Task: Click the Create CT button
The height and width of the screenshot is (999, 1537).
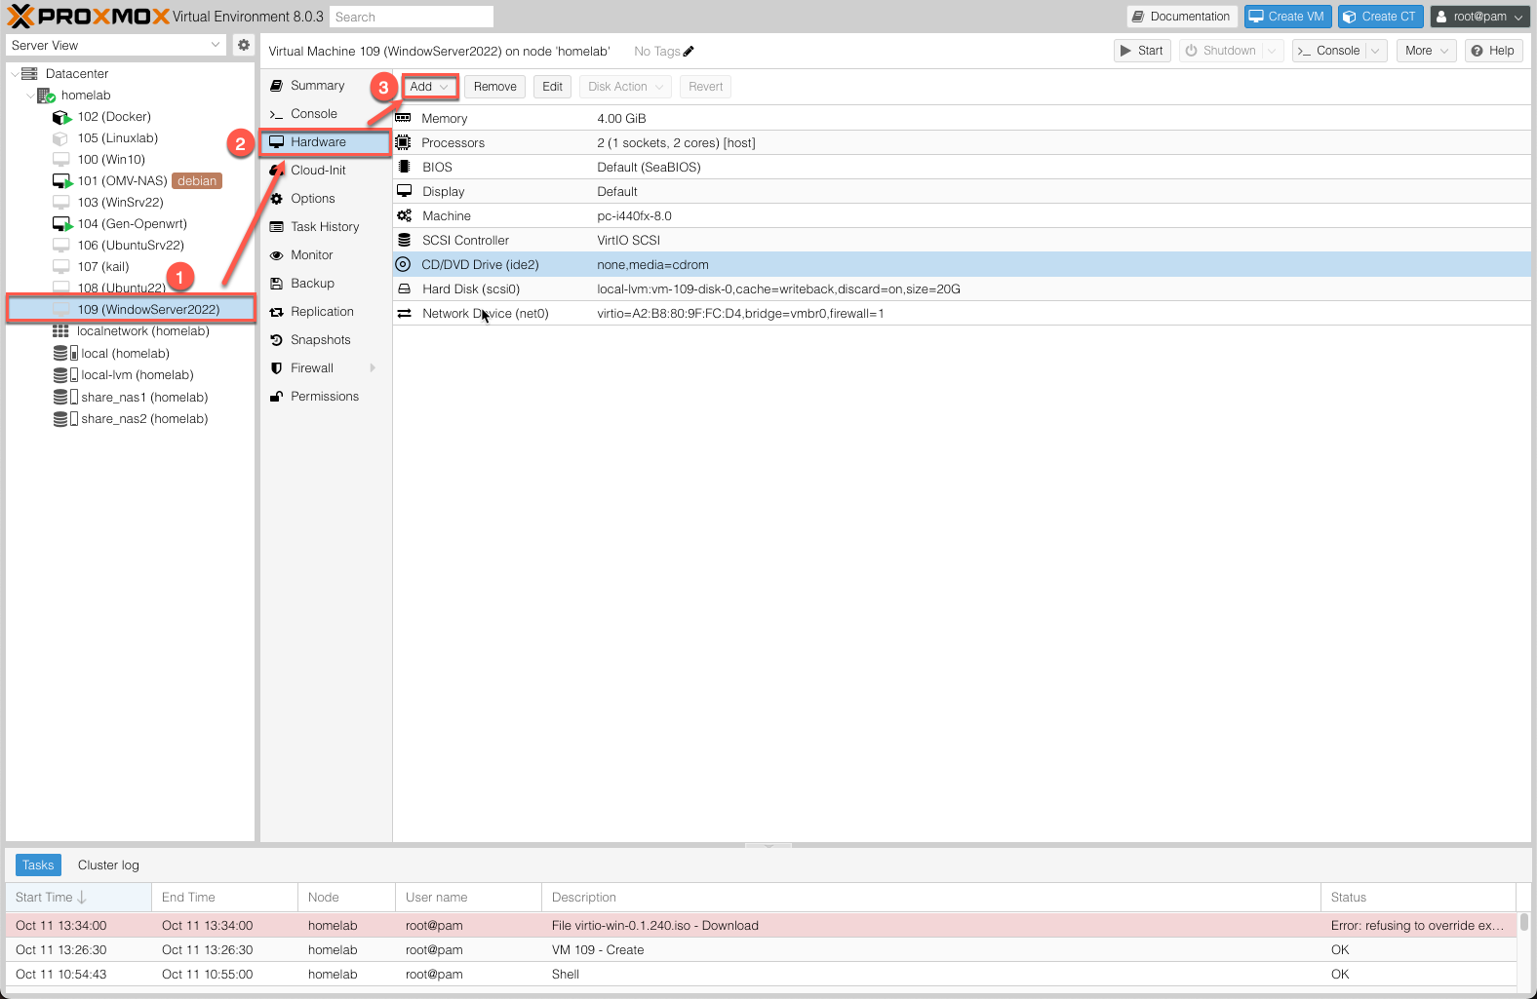Action: click(1379, 17)
